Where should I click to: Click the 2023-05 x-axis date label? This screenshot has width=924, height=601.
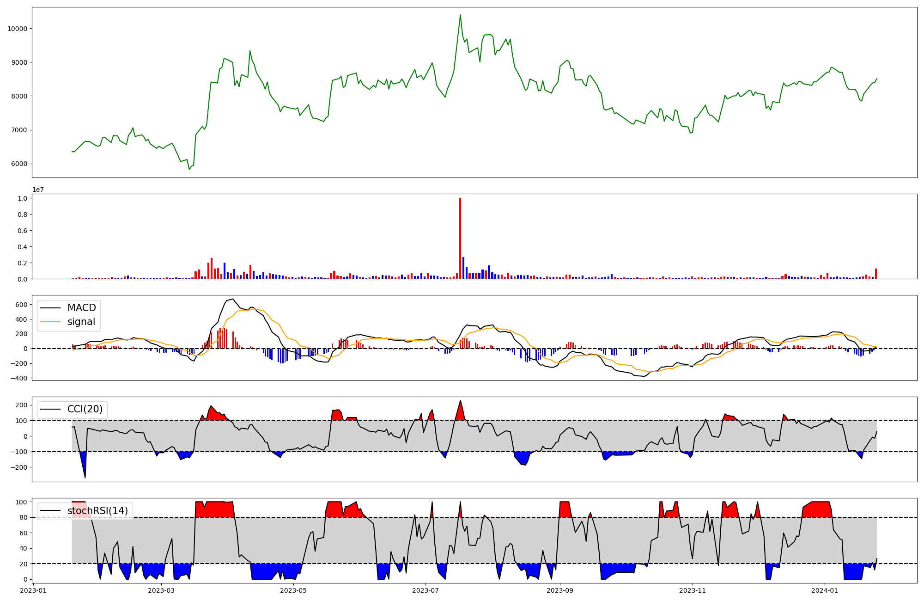coord(293,590)
